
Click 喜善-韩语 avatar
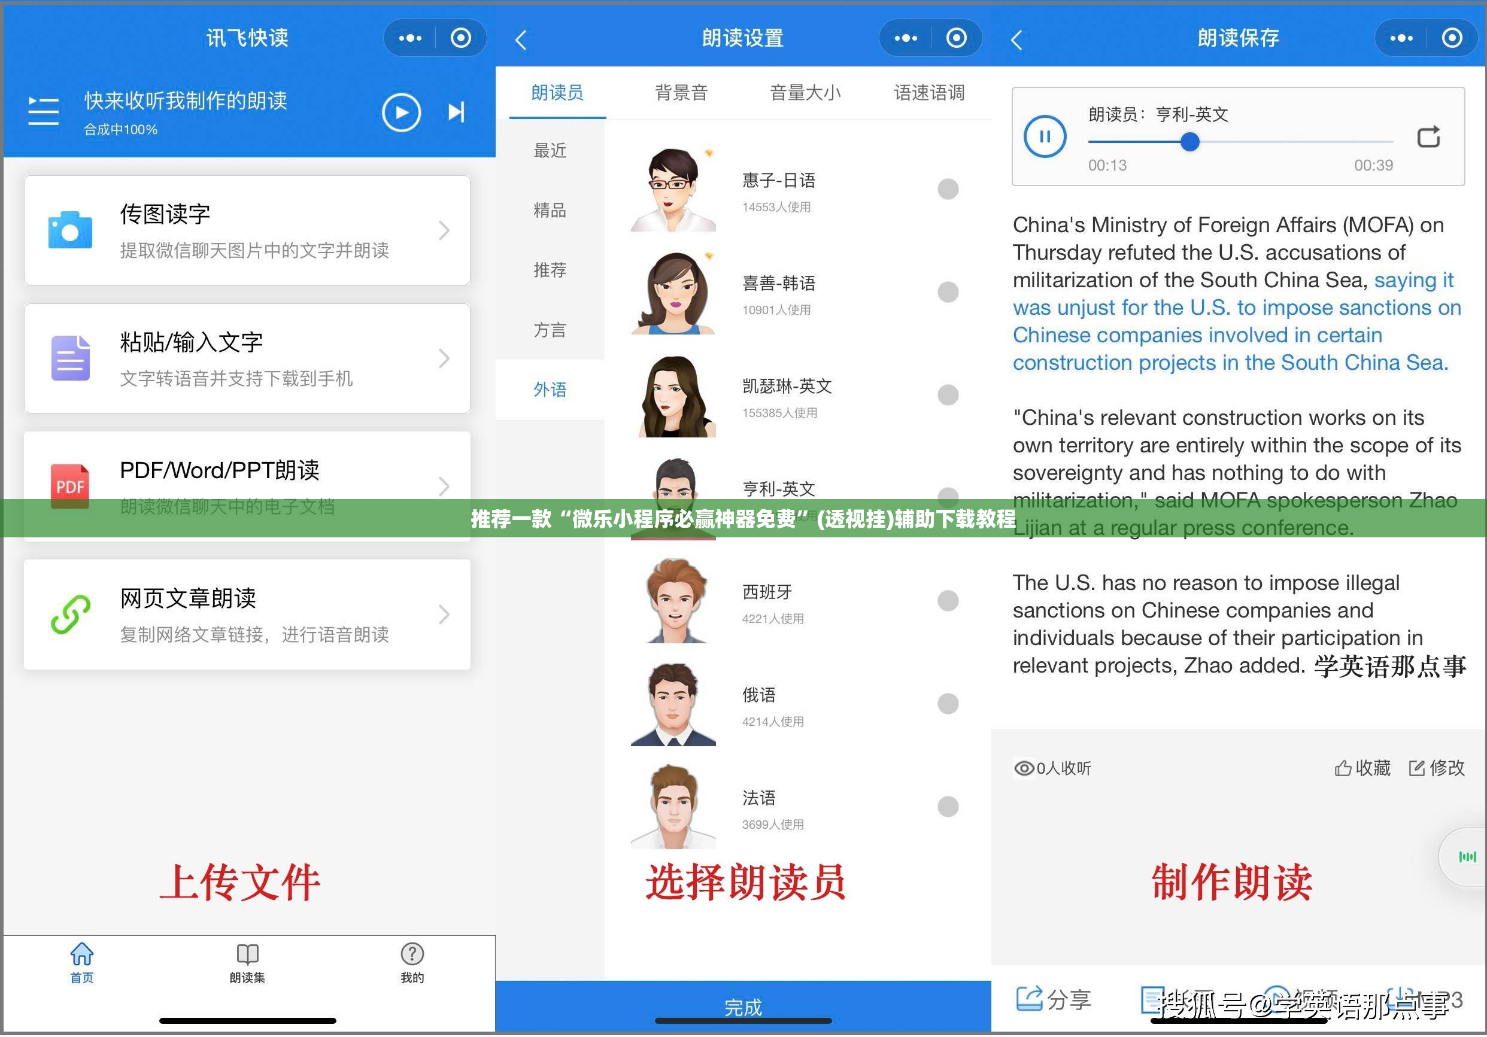pos(673,293)
